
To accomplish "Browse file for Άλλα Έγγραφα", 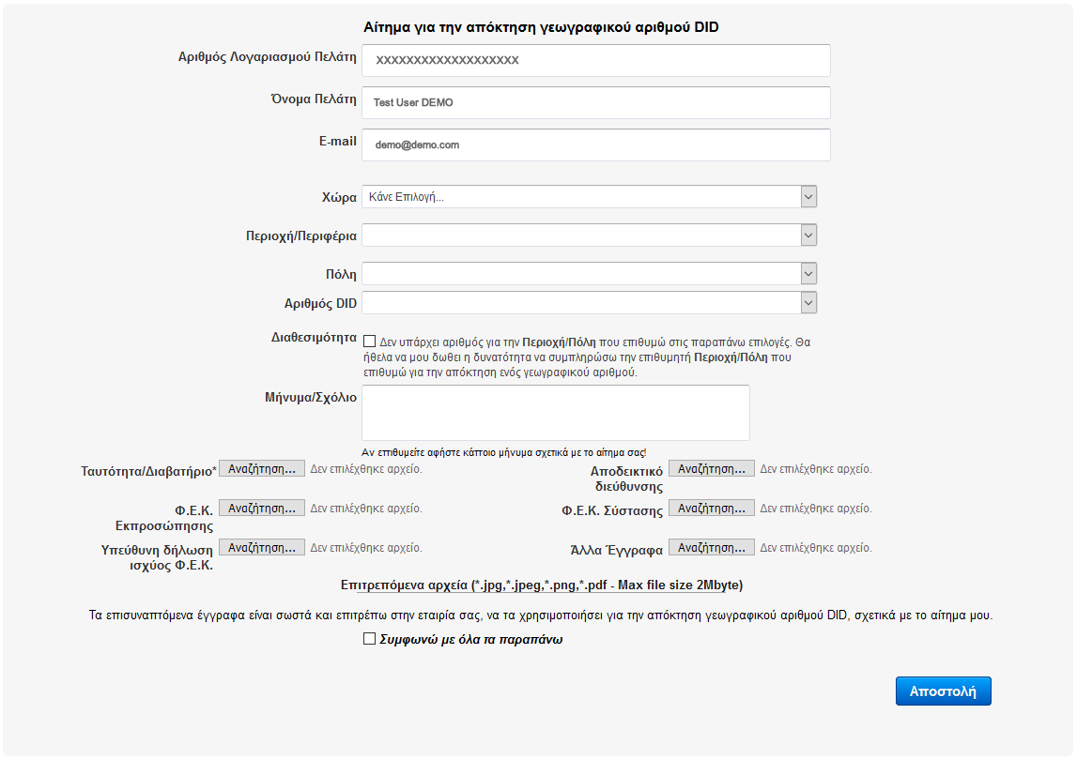I will 711,548.
